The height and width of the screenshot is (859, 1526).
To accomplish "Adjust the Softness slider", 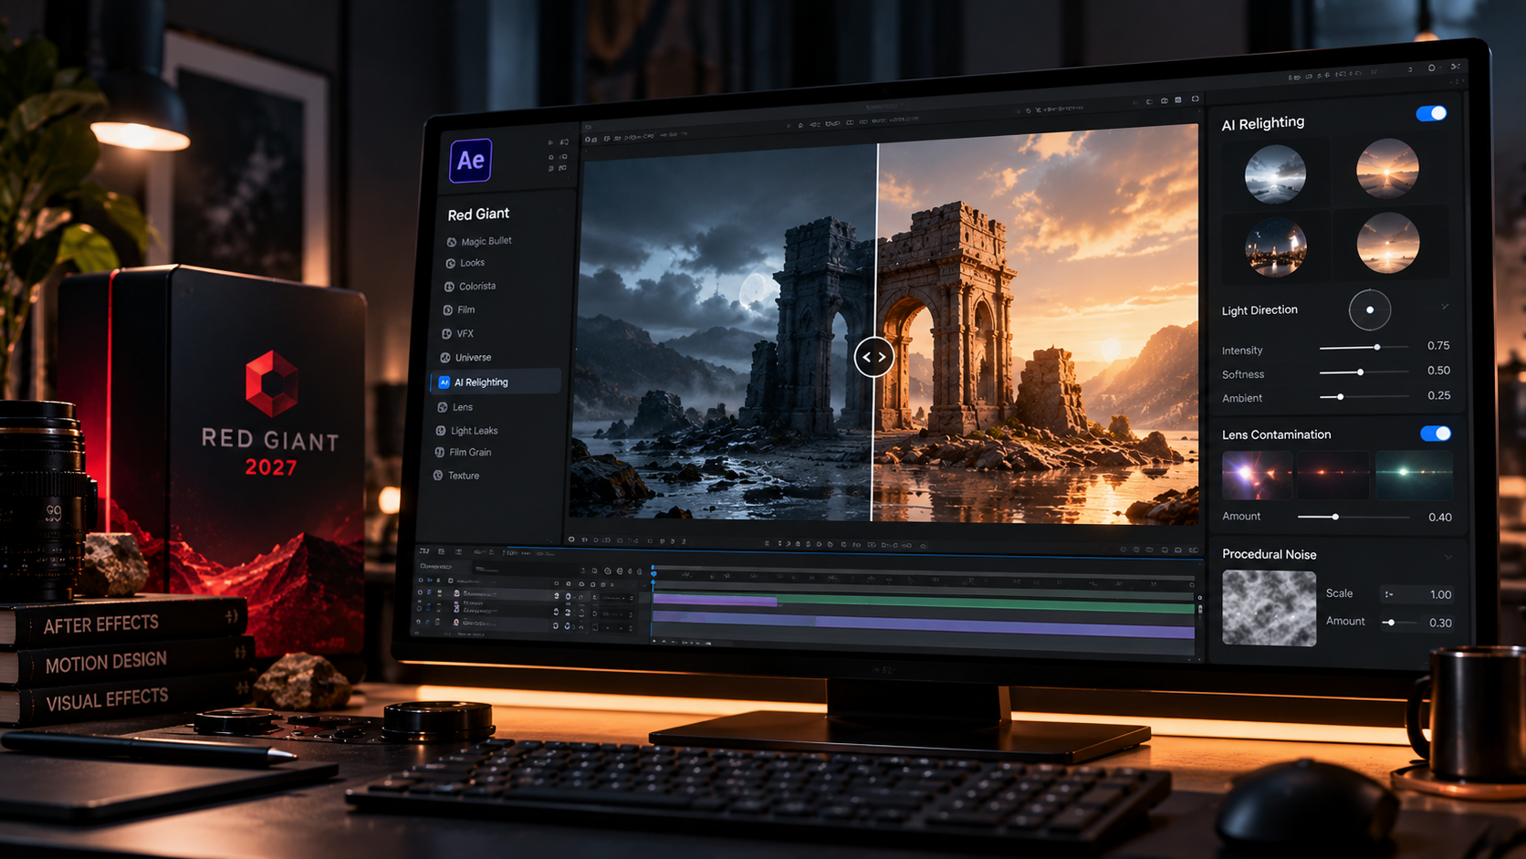I will coord(1364,372).
